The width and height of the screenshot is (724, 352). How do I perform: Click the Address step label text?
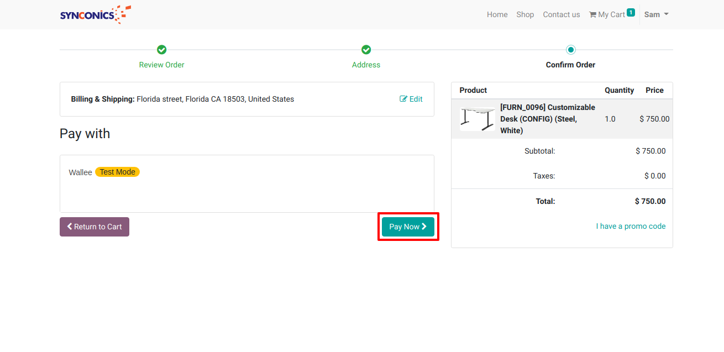pyautogui.click(x=366, y=65)
